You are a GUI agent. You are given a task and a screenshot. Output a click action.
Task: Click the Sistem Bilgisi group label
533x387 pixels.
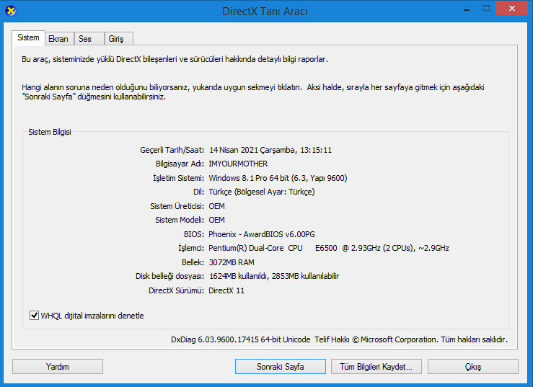point(50,132)
